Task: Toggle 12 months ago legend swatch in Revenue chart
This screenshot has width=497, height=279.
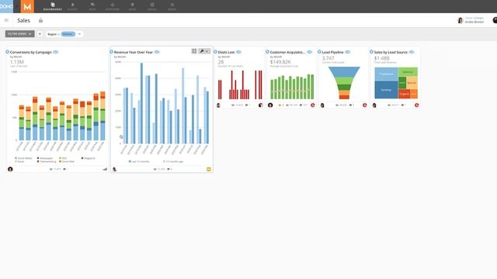Action: [x=164, y=161]
